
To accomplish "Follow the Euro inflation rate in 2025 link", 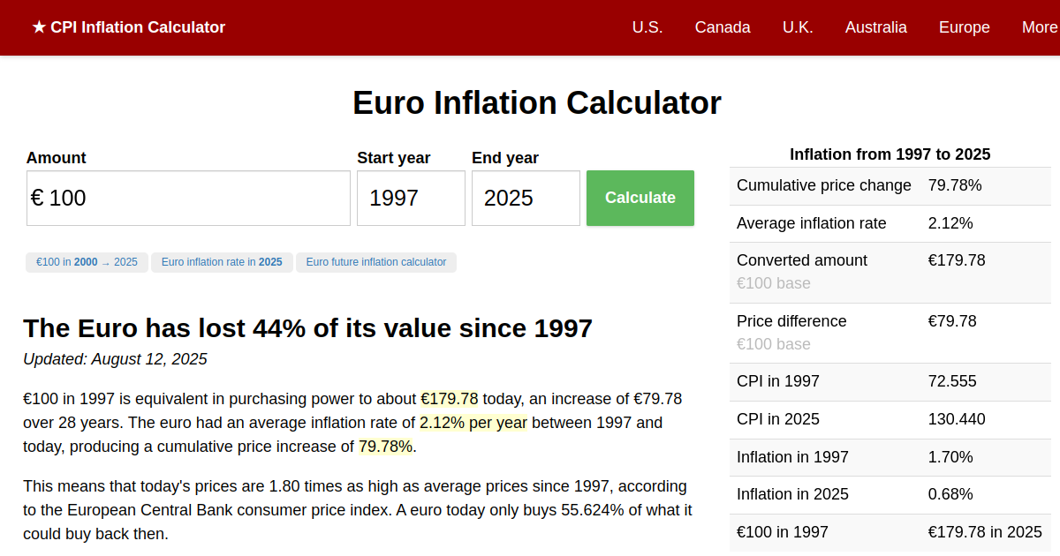I will tap(222, 262).
